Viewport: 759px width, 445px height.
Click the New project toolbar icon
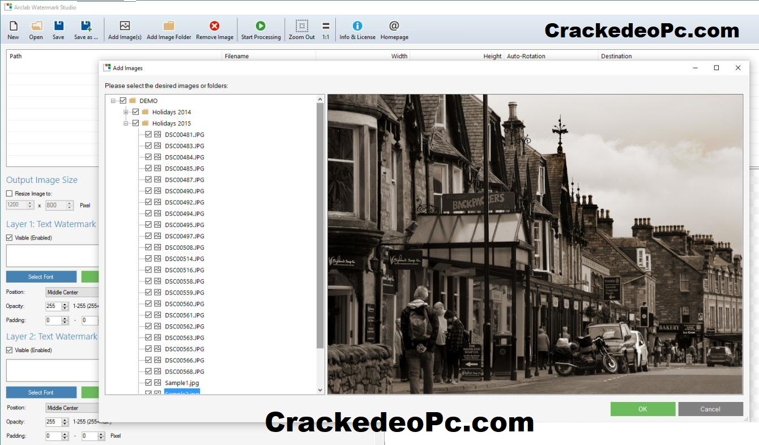coord(13,26)
